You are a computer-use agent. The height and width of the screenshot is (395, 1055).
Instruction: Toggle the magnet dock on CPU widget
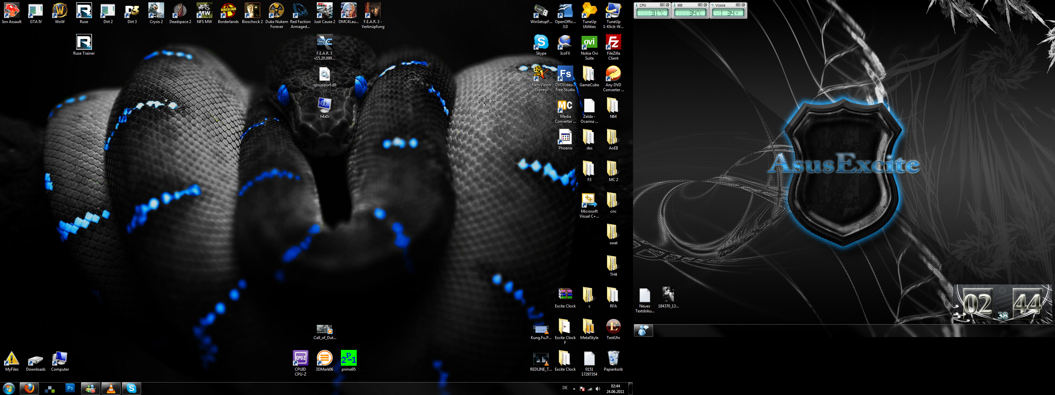point(662,5)
